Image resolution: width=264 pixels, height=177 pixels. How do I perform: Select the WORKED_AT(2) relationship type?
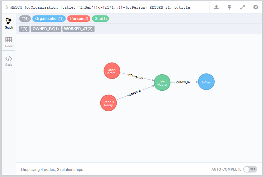[78, 29]
